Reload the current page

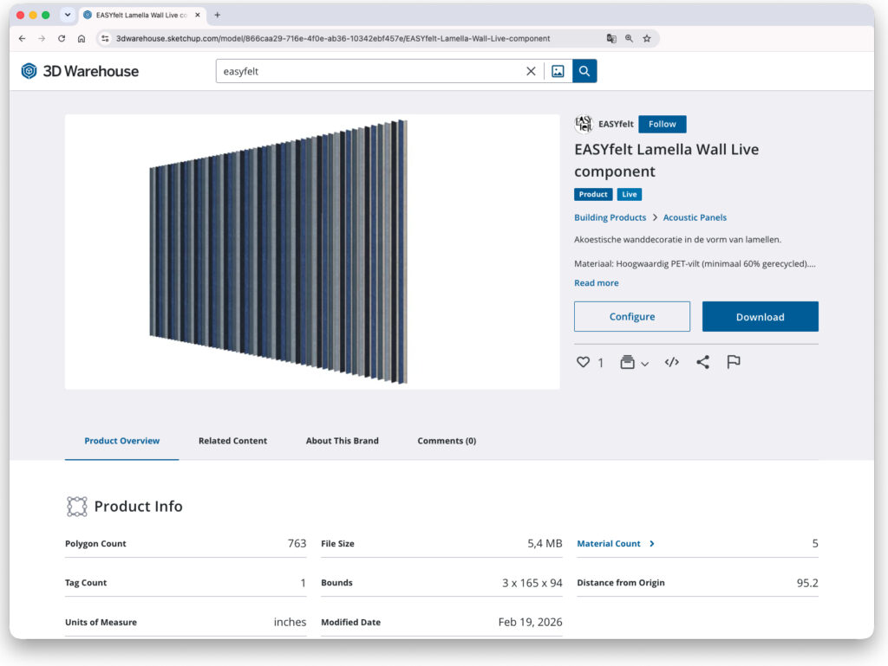pos(62,38)
